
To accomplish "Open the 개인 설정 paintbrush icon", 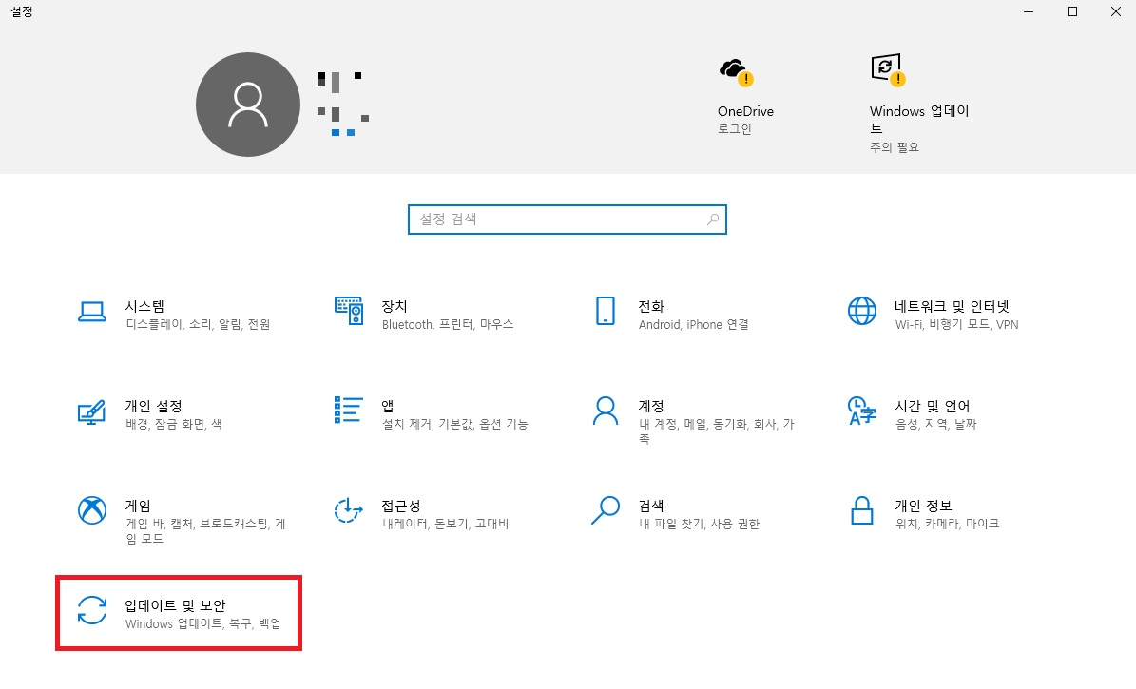I will pyautogui.click(x=92, y=411).
